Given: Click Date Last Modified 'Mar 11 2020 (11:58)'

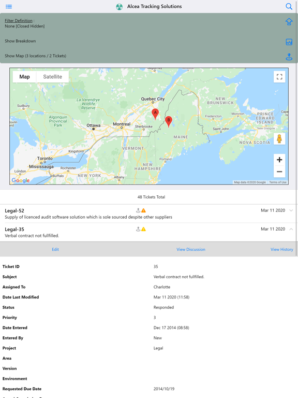Looking at the screenshot, I should pyautogui.click(x=172, y=297).
